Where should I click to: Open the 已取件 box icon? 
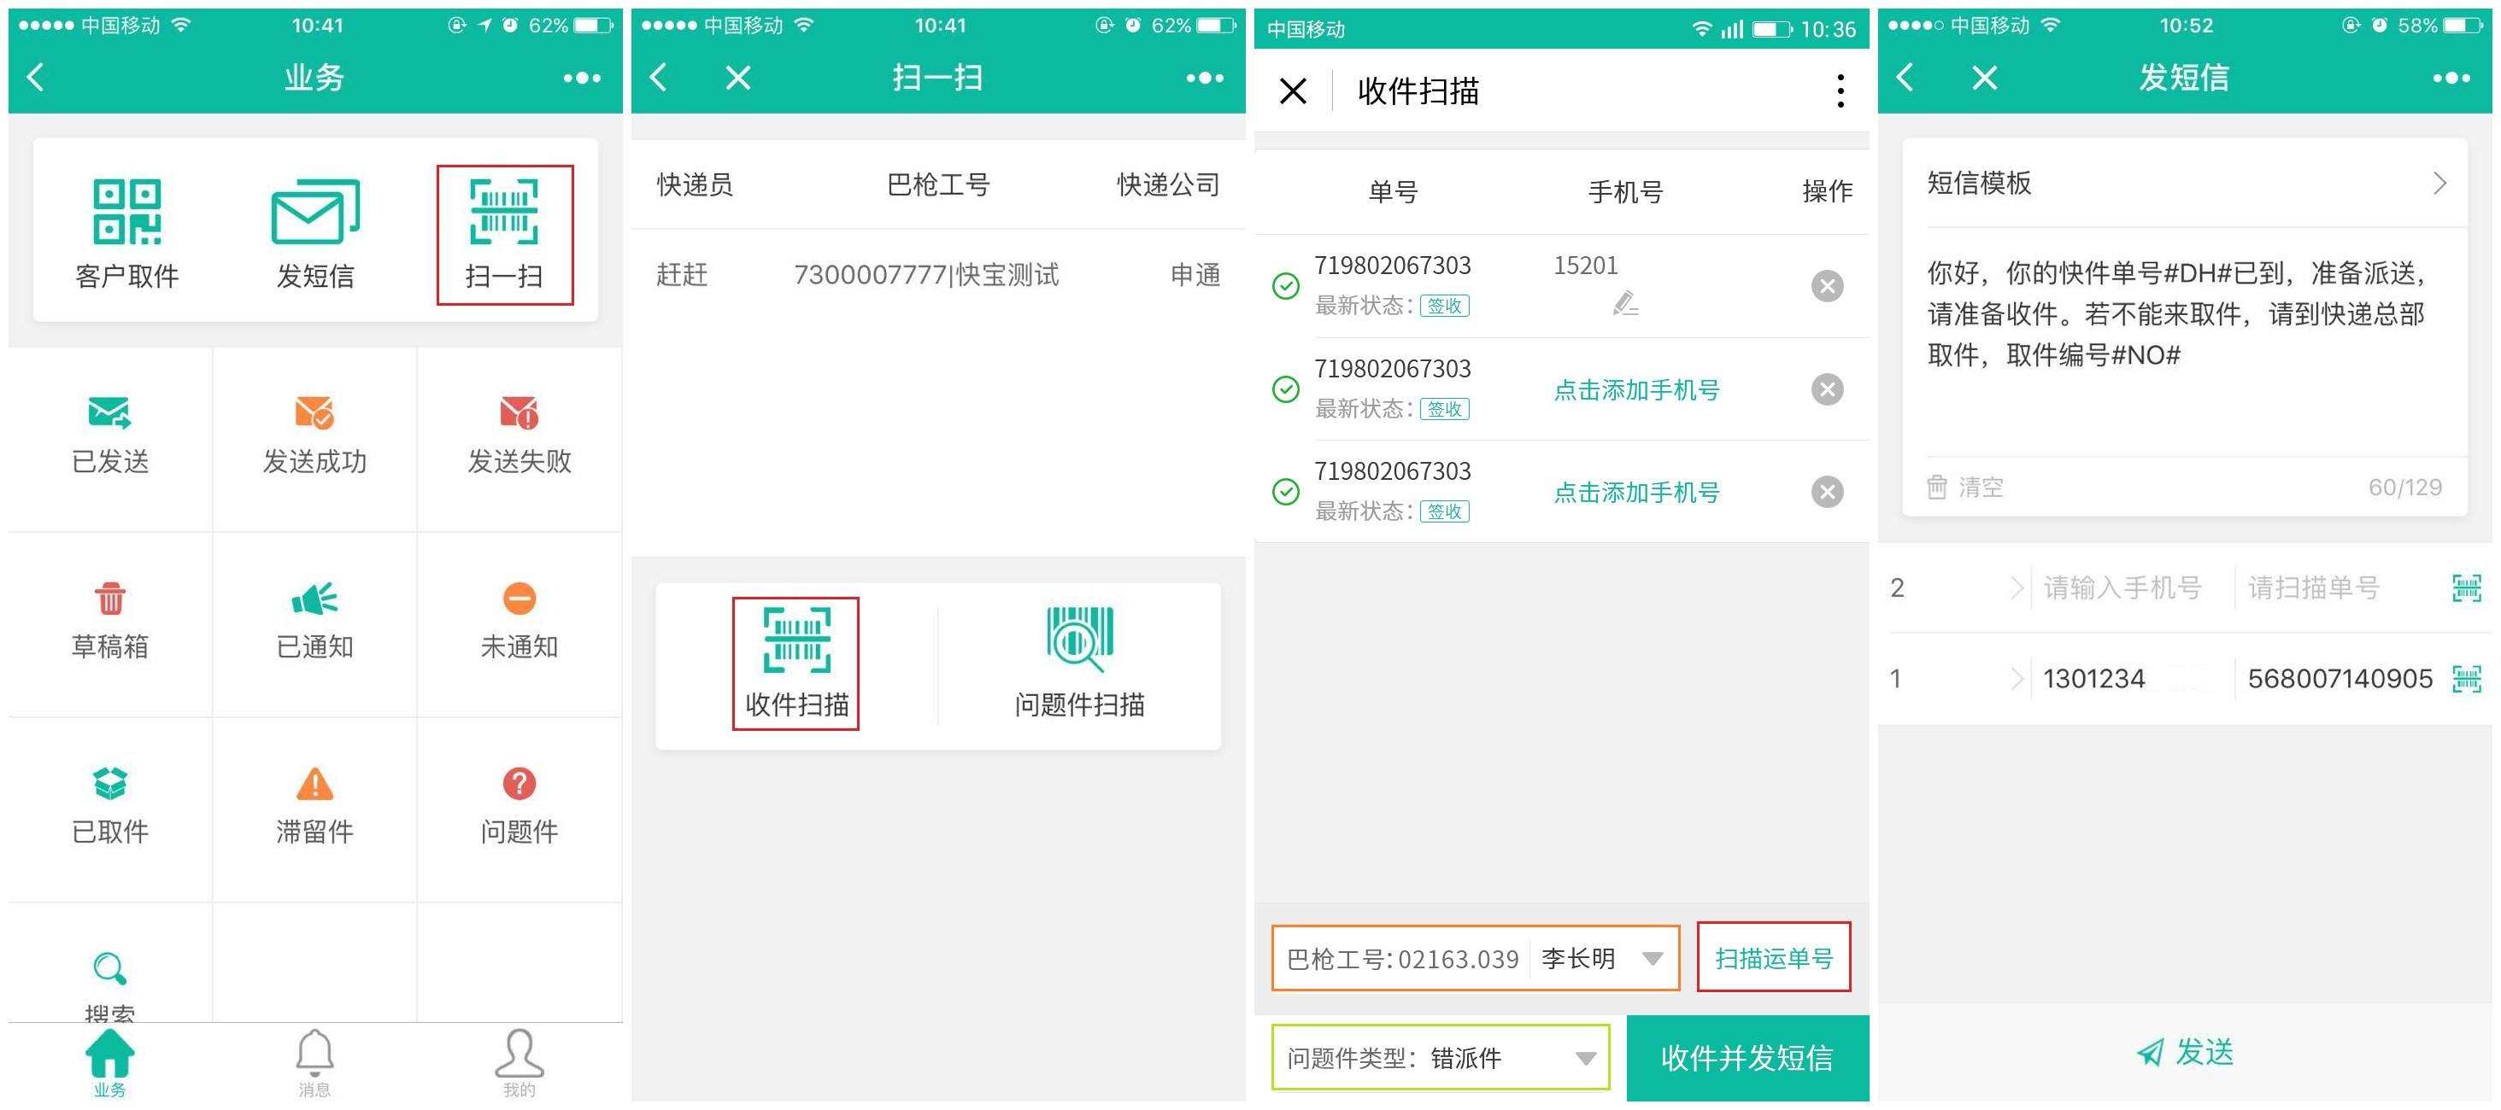click(x=109, y=783)
